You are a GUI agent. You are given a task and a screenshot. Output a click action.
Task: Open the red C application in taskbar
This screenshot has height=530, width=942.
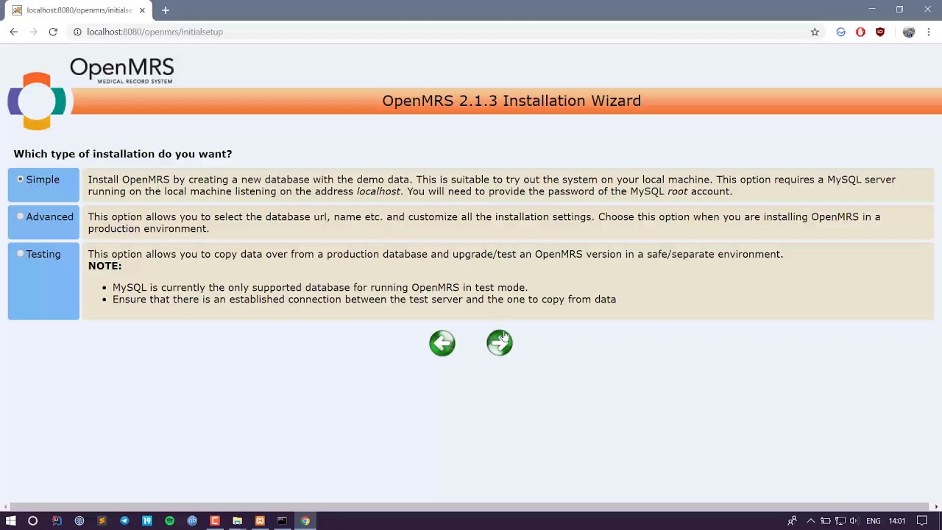click(x=215, y=521)
